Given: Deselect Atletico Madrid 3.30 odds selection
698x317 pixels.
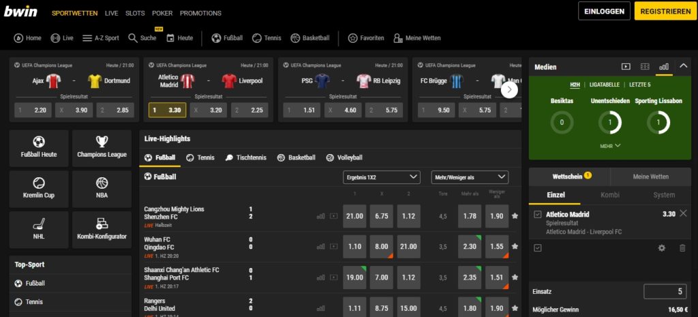Looking at the screenshot, I should point(166,110).
